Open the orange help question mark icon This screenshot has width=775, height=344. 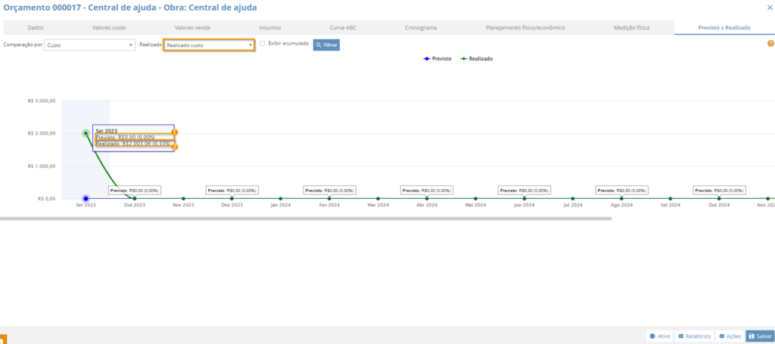tap(770, 43)
